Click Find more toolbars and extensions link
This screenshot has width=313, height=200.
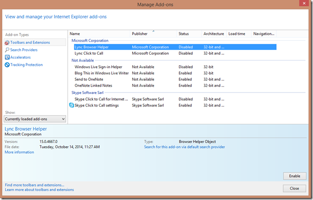click(35, 185)
